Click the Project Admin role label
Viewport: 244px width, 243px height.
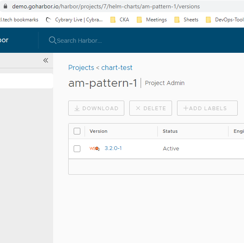pos(164,83)
